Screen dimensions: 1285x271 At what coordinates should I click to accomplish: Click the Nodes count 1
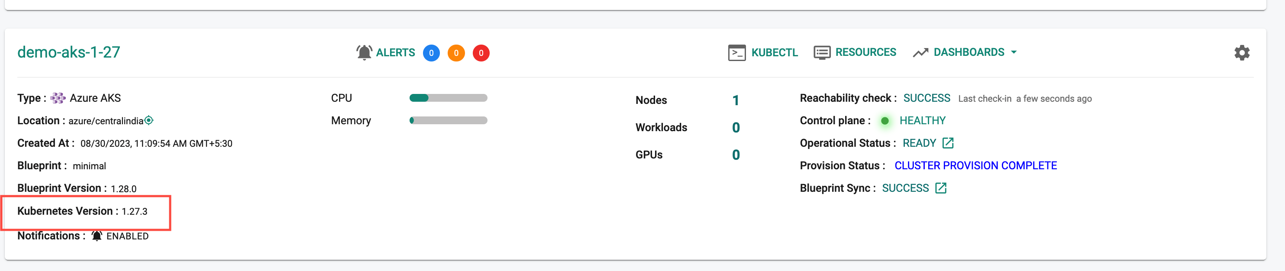coord(736,100)
